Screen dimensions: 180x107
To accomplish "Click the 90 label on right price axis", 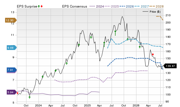I will (x=167, y=102).
